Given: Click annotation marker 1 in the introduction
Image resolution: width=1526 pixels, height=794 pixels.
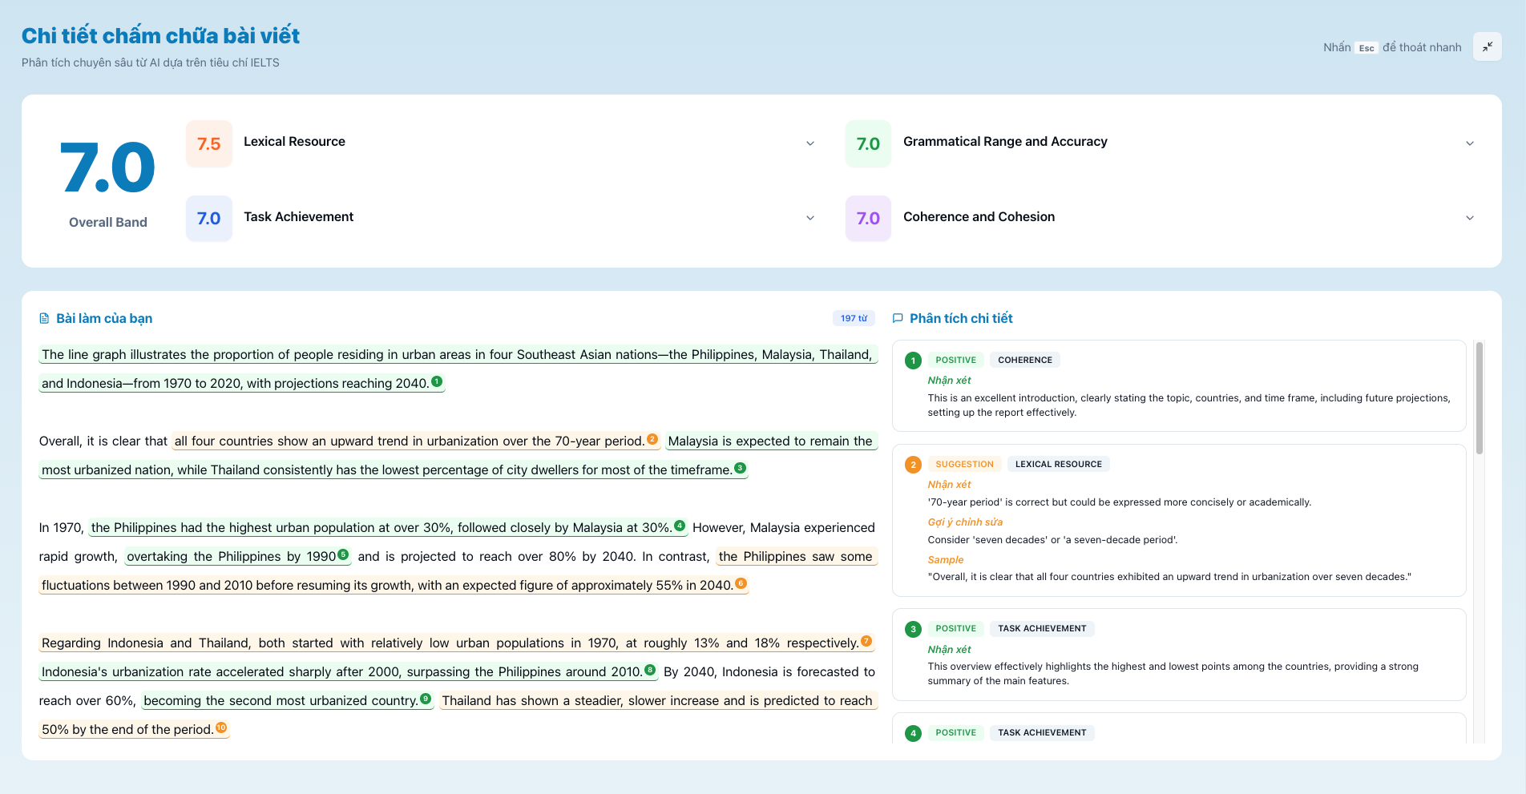Looking at the screenshot, I should point(437,381).
